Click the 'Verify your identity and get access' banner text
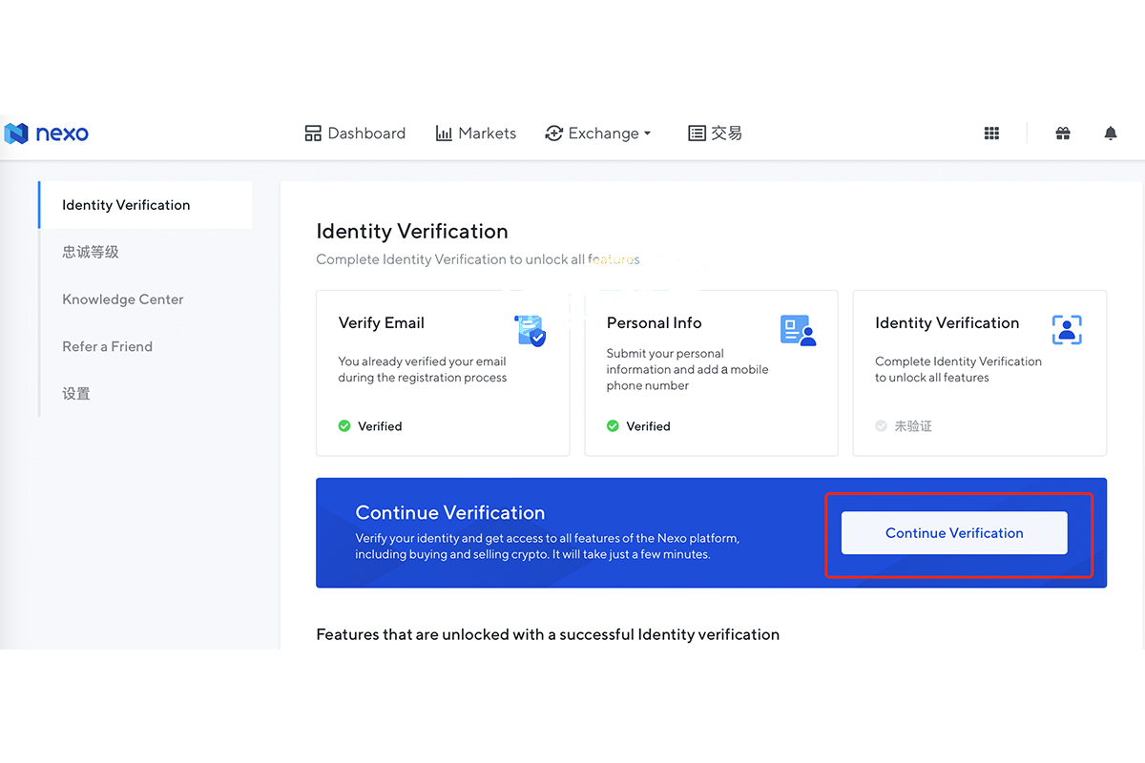The height and width of the screenshot is (763, 1145). point(548,546)
